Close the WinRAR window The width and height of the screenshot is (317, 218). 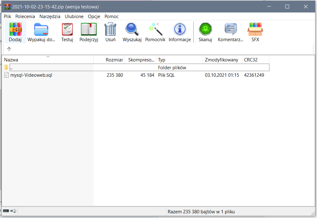306,7
